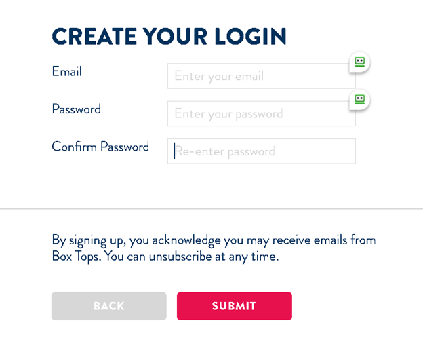Image resolution: width=423 pixels, height=342 pixels.
Task: Click the word LOGIN in the heading
Action: pos(251,36)
